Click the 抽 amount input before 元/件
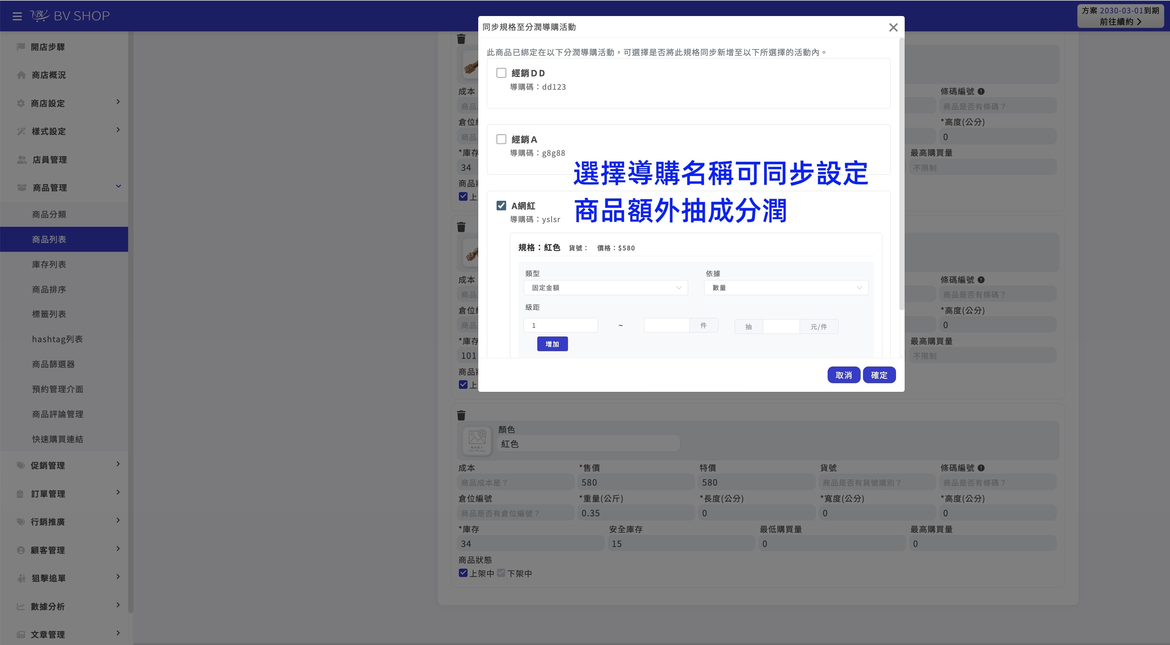Screen dimensions: 1170x645 pos(781,327)
